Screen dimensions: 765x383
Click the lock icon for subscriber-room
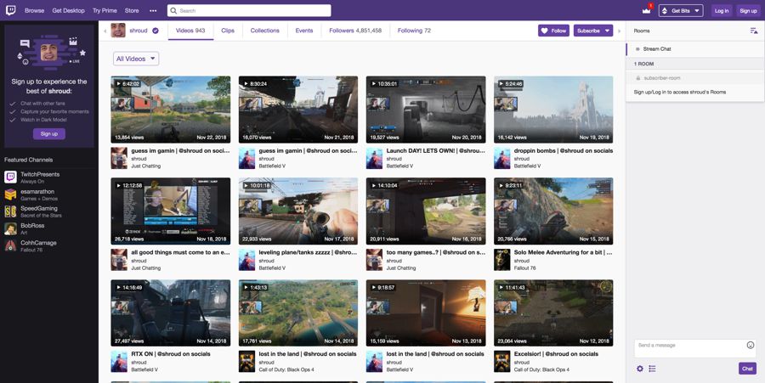[638, 78]
